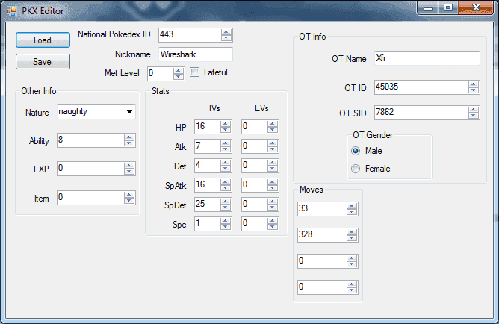The image size is (499, 324).
Task: Increase National Pokedex ID with up arrow
Action: 226,32
